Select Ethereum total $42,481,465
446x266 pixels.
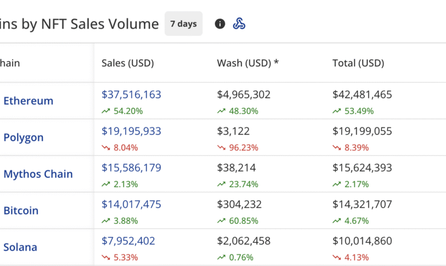(x=362, y=94)
